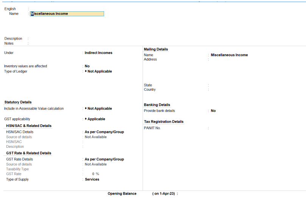Click the Taxability Type field under GST Rate
This screenshot has height=198, width=306.
[98, 169]
